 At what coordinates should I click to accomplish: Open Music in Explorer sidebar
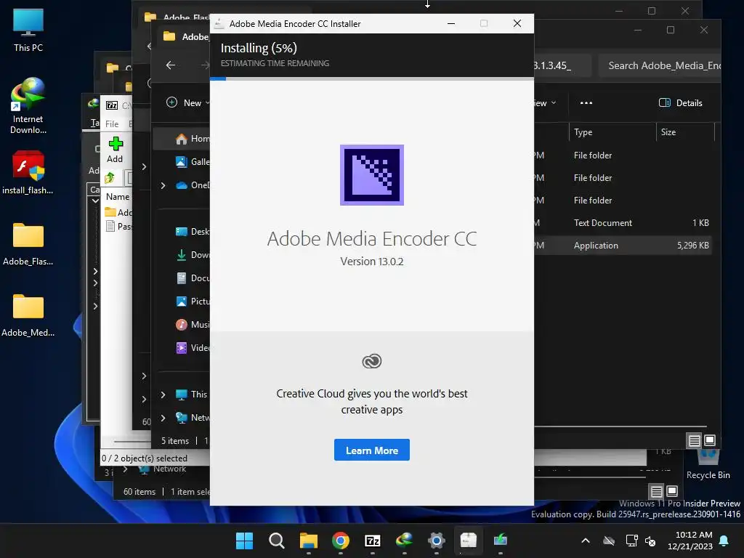192,325
